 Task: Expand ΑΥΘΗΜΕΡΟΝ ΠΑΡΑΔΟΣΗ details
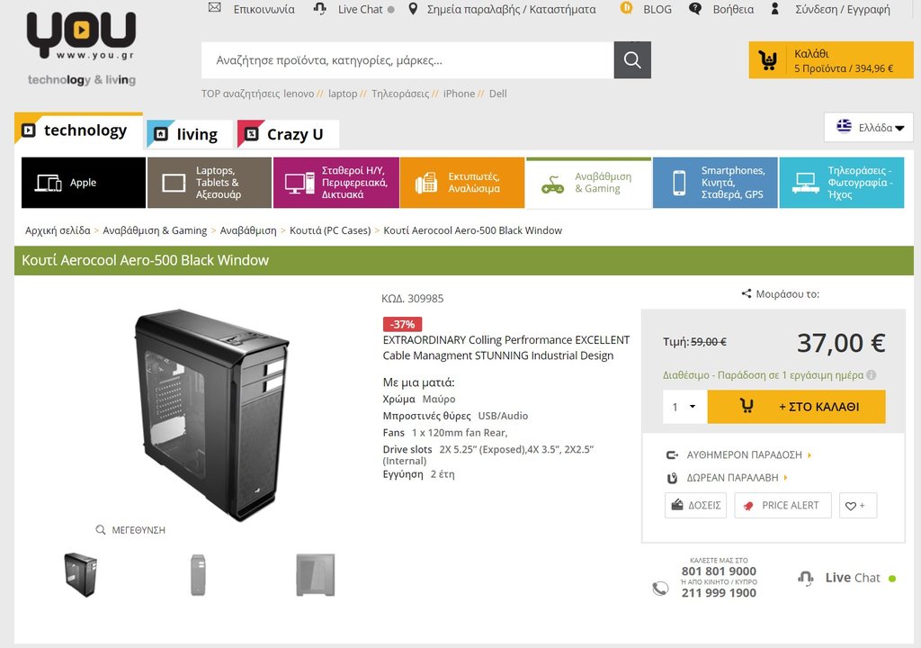click(x=742, y=454)
